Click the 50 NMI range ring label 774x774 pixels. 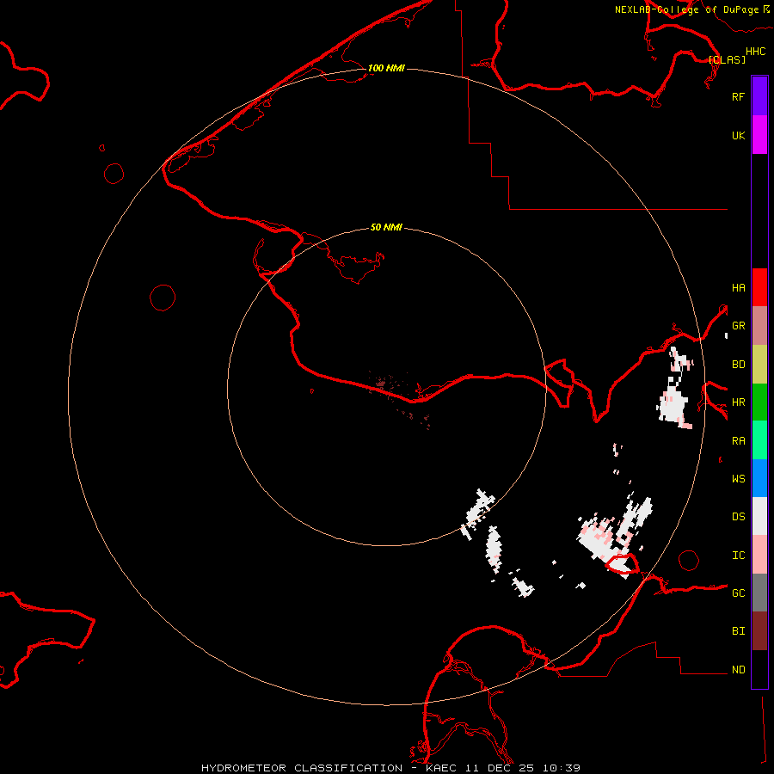(x=386, y=227)
